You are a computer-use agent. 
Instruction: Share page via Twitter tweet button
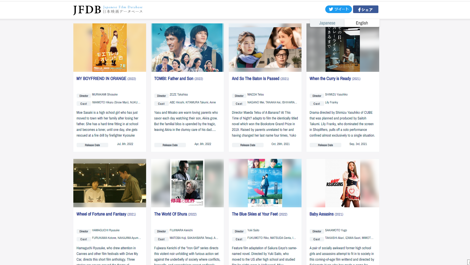coord(338,9)
